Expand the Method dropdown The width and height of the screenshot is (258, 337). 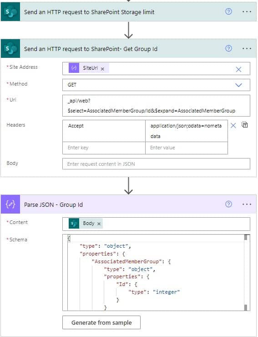(x=238, y=85)
